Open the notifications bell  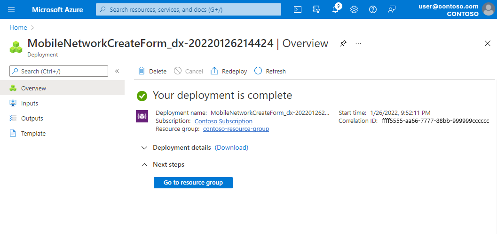pyautogui.click(x=335, y=9)
